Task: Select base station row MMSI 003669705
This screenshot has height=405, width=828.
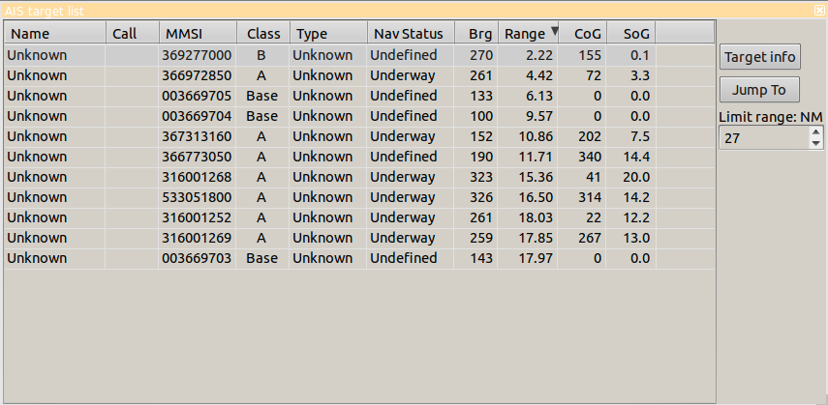Action: pyautogui.click(x=197, y=96)
